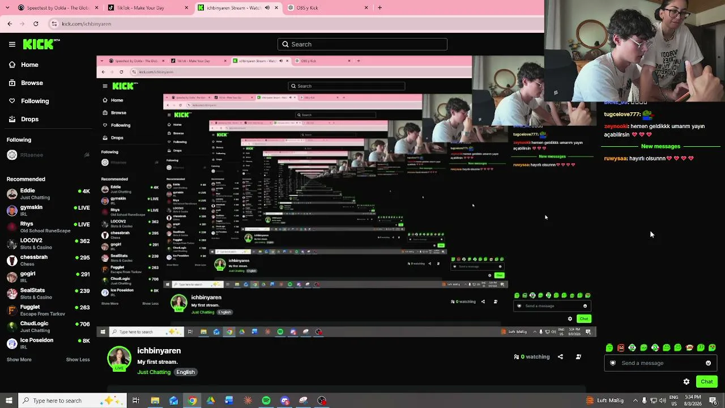The image size is (725, 408).
Task: Open Rhys channel playing Old School RuneScape
Action: point(49,227)
